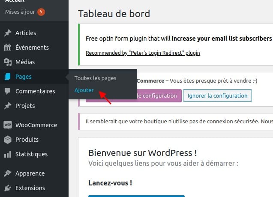The height and width of the screenshot is (197, 273).
Task: Choose Toutes les pages in submenu
Action: pos(96,78)
